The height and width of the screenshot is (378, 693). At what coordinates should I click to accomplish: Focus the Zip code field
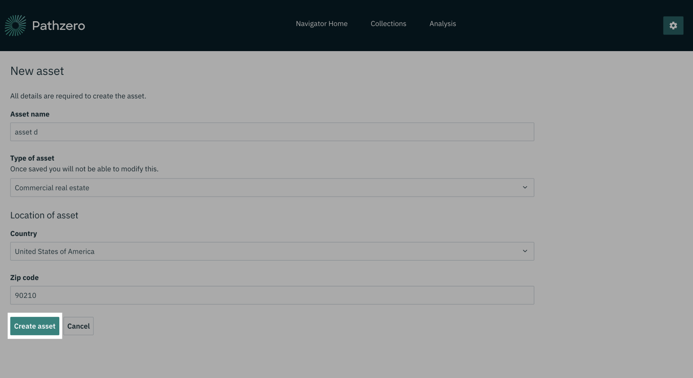coord(272,295)
